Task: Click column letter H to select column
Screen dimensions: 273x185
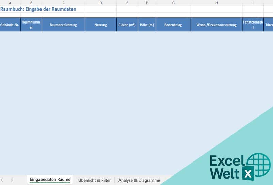Action: point(216,3)
